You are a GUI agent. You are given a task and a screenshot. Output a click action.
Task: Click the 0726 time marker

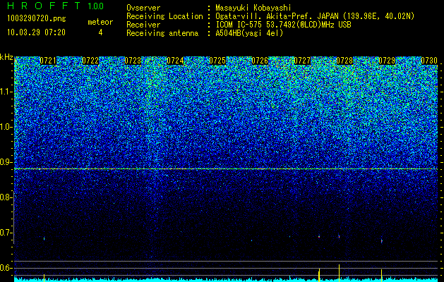click(x=260, y=61)
